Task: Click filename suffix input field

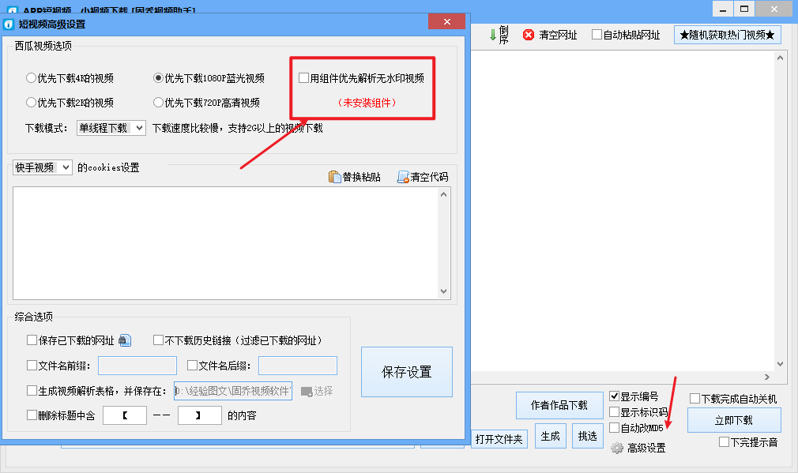Action: (x=298, y=366)
